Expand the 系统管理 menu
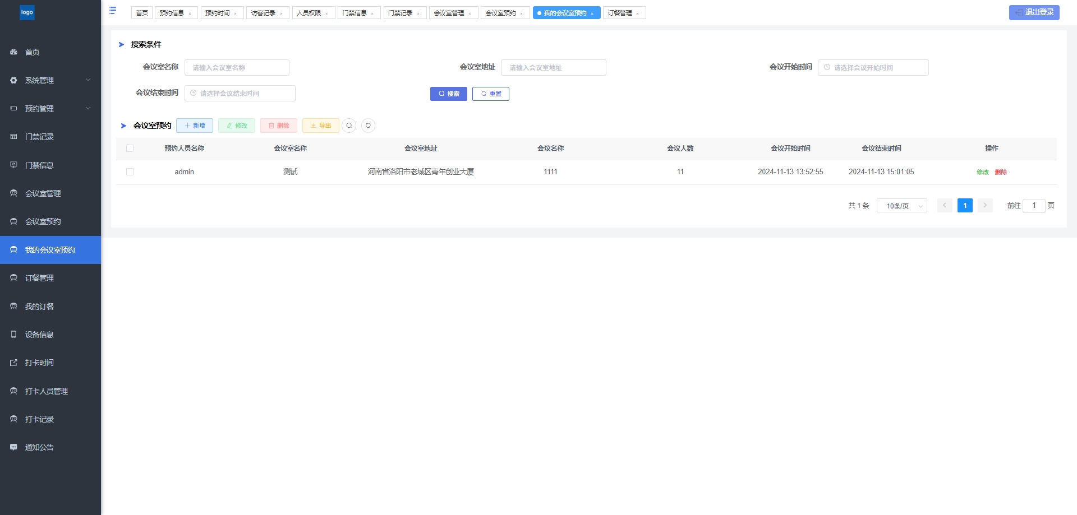 (50, 80)
